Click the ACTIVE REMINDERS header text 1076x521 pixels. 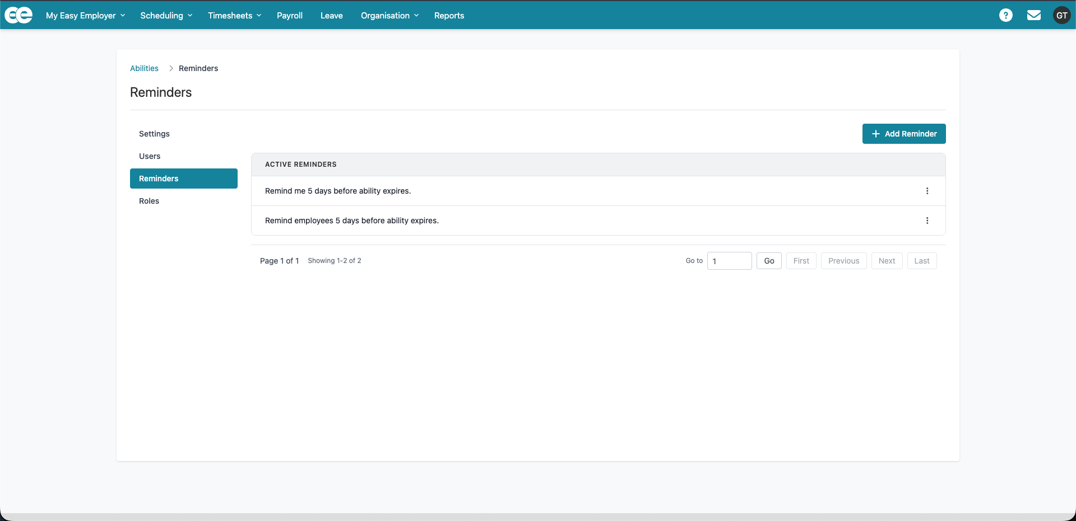pyautogui.click(x=301, y=165)
